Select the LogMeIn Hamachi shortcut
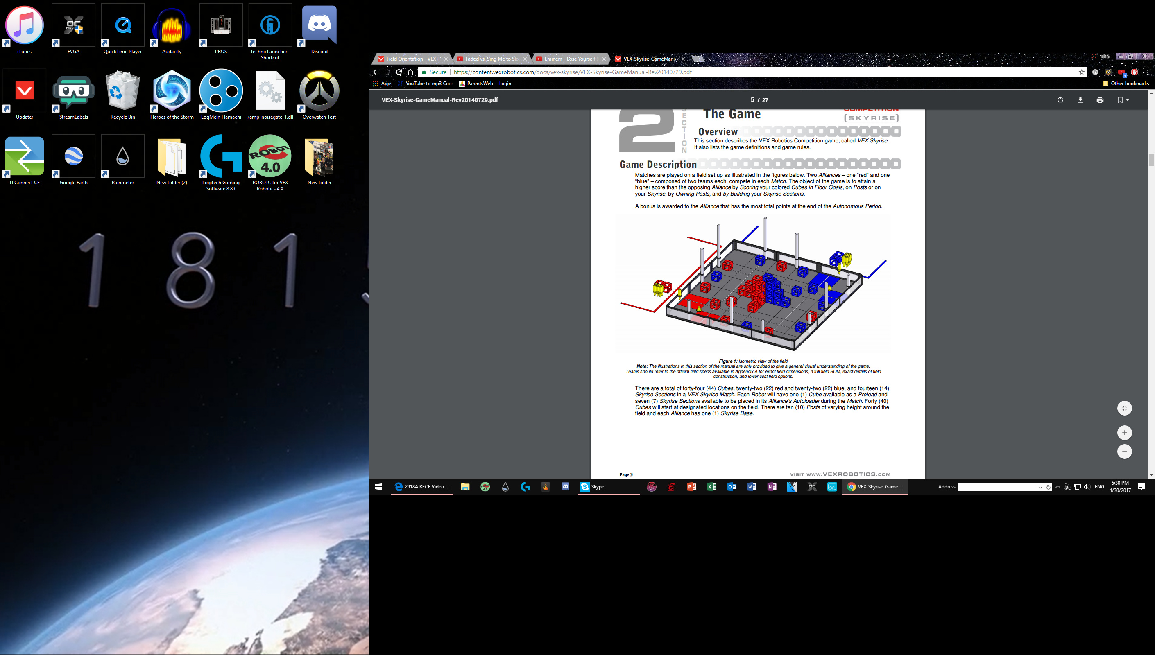Screen dimensions: 1155x655 click(221, 95)
